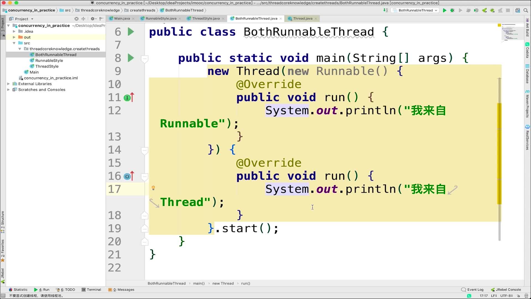Toggle the Project tool window side tab
The height and width of the screenshot is (299, 531).
[x=3, y=25]
